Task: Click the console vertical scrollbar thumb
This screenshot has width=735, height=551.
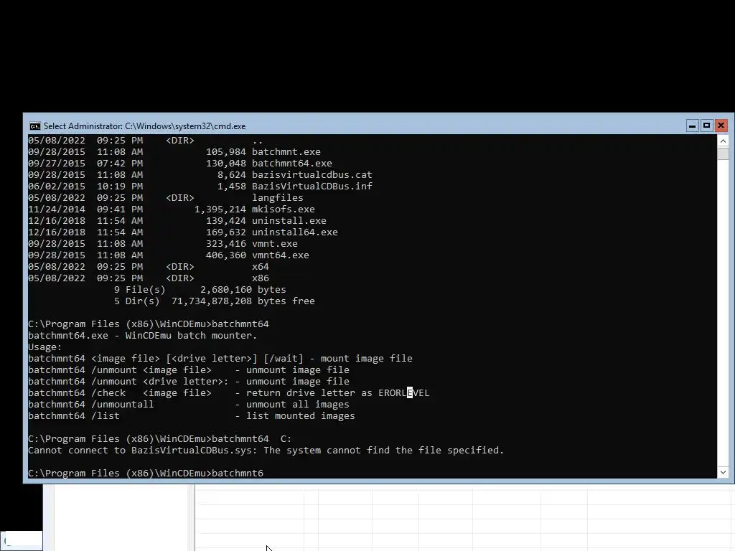Action: [723, 154]
